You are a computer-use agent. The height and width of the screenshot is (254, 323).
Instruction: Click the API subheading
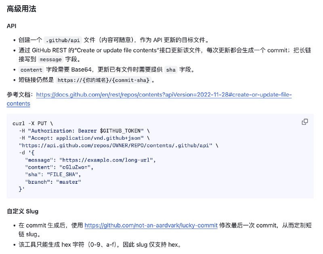pyautogui.click(x=12, y=26)
